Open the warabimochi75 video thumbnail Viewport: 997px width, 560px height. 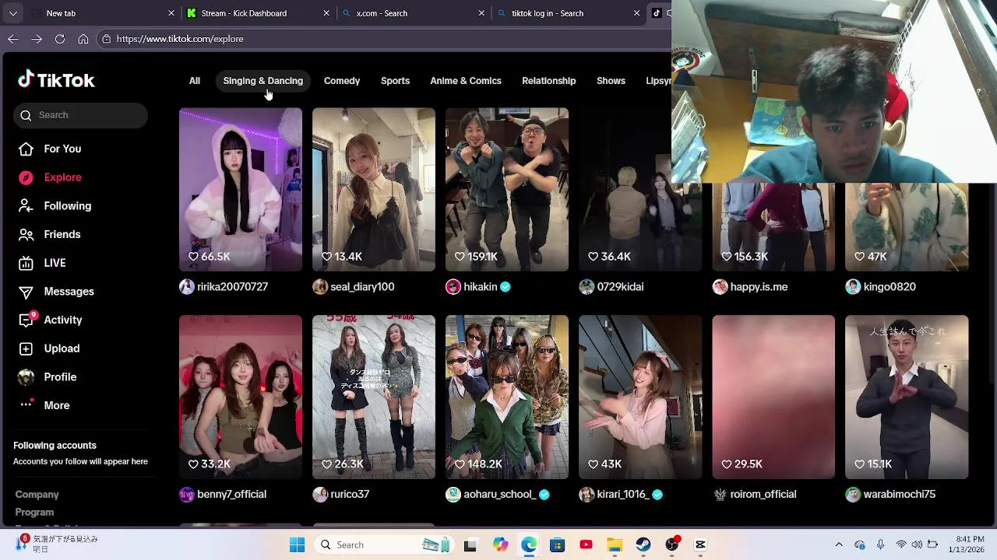coord(907,397)
